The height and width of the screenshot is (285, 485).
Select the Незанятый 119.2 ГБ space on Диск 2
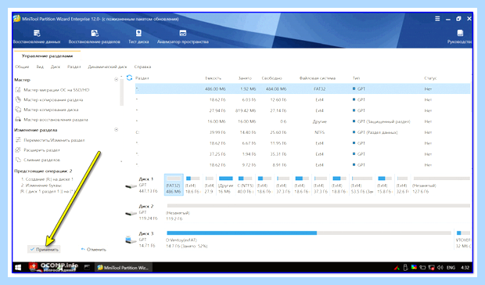pyautogui.click(x=318, y=212)
